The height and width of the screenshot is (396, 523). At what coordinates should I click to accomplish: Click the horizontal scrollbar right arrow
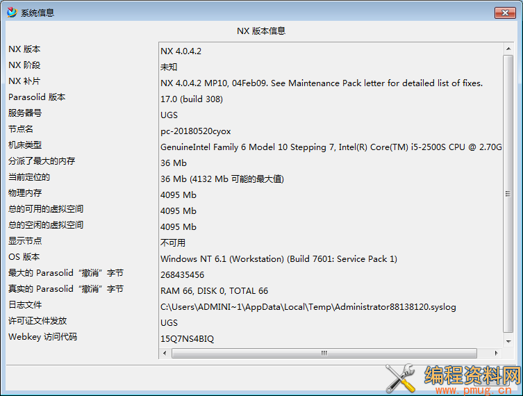[x=497, y=353]
